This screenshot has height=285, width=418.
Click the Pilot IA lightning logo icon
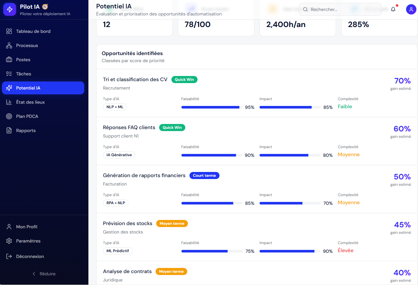[9, 9]
